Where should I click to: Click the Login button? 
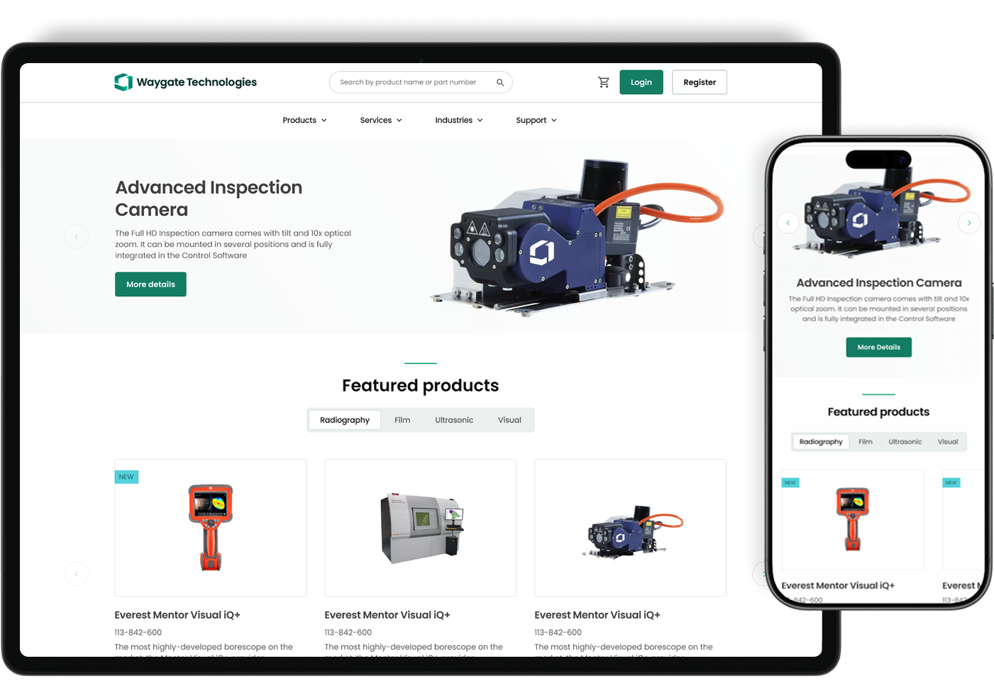pyautogui.click(x=641, y=82)
